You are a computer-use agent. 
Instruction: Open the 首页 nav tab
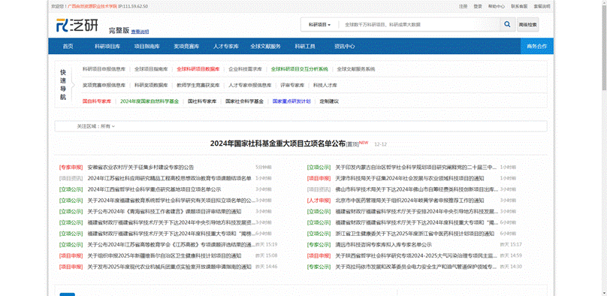click(x=68, y=47)
